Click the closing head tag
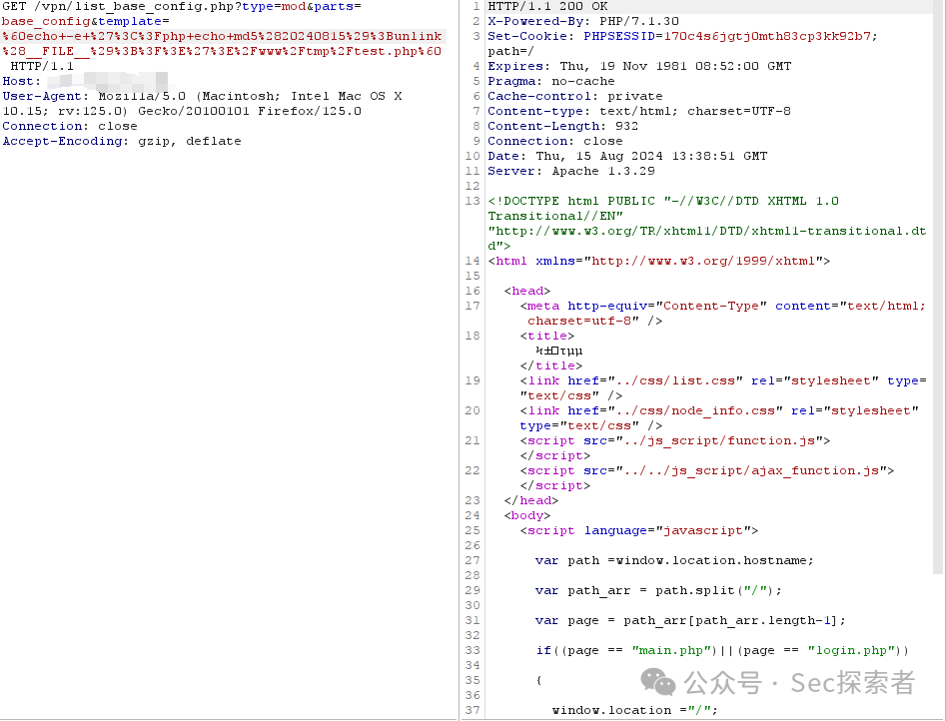This screenshot has width=946, height=721. click(x=531, y=500)
